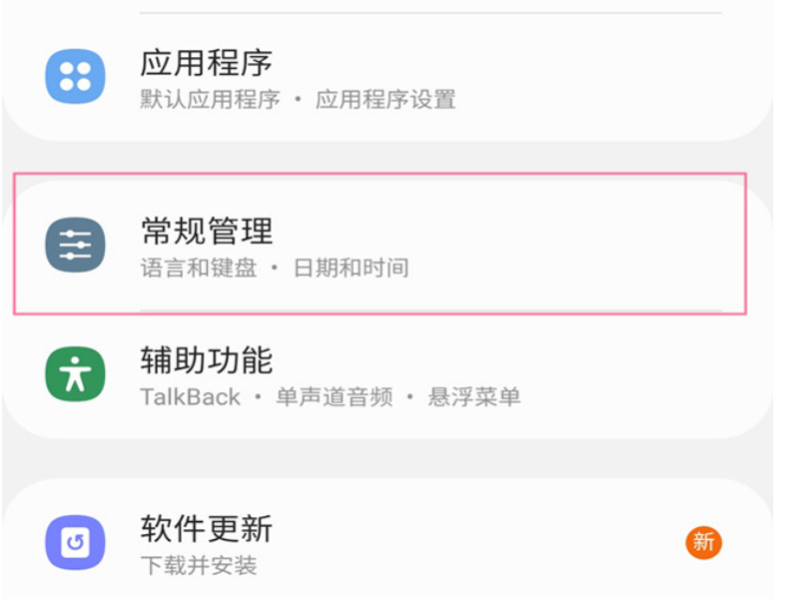Tap the 常规管理 sliders icon

(75, 244)
